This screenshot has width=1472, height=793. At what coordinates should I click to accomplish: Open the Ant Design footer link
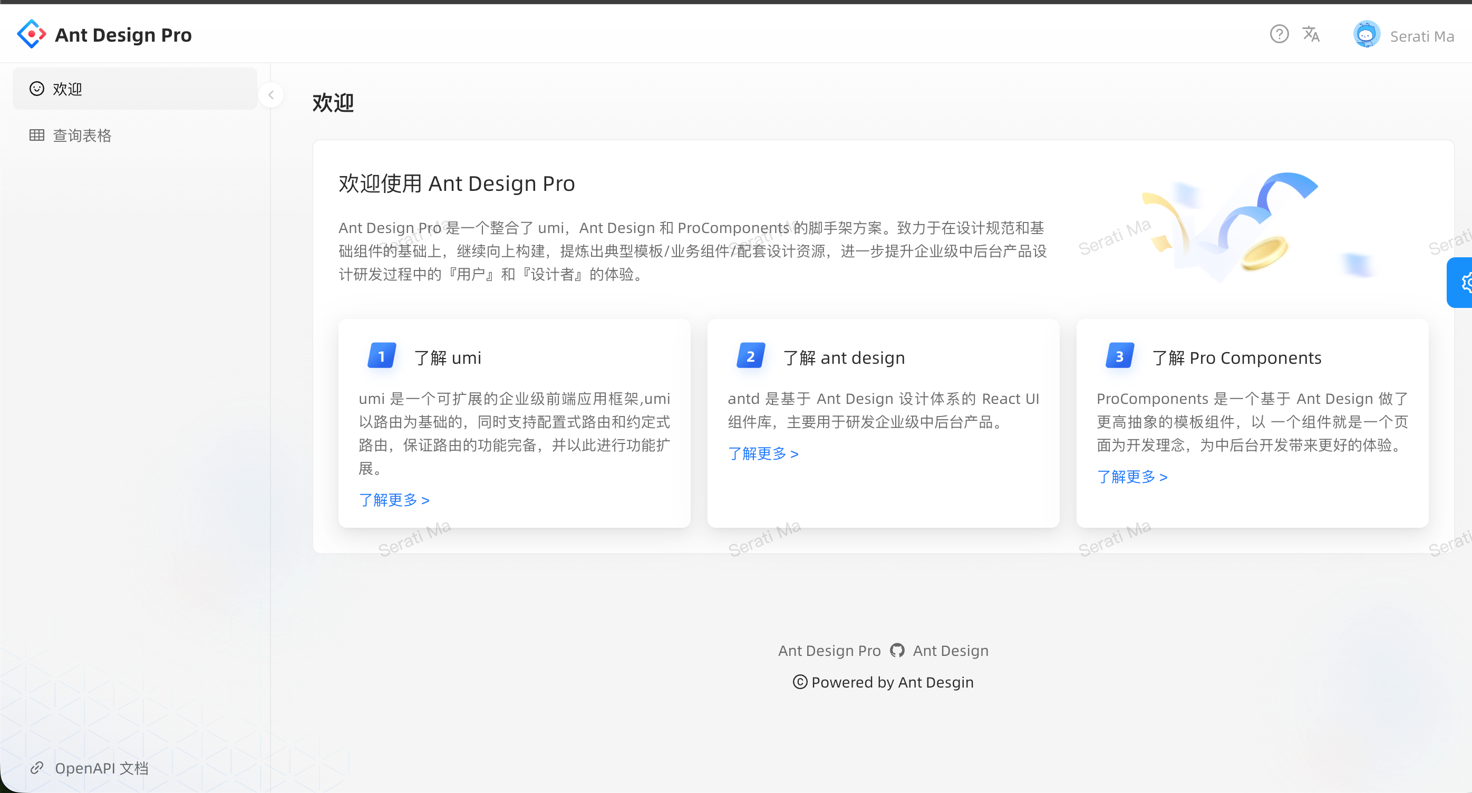[950, 651]
